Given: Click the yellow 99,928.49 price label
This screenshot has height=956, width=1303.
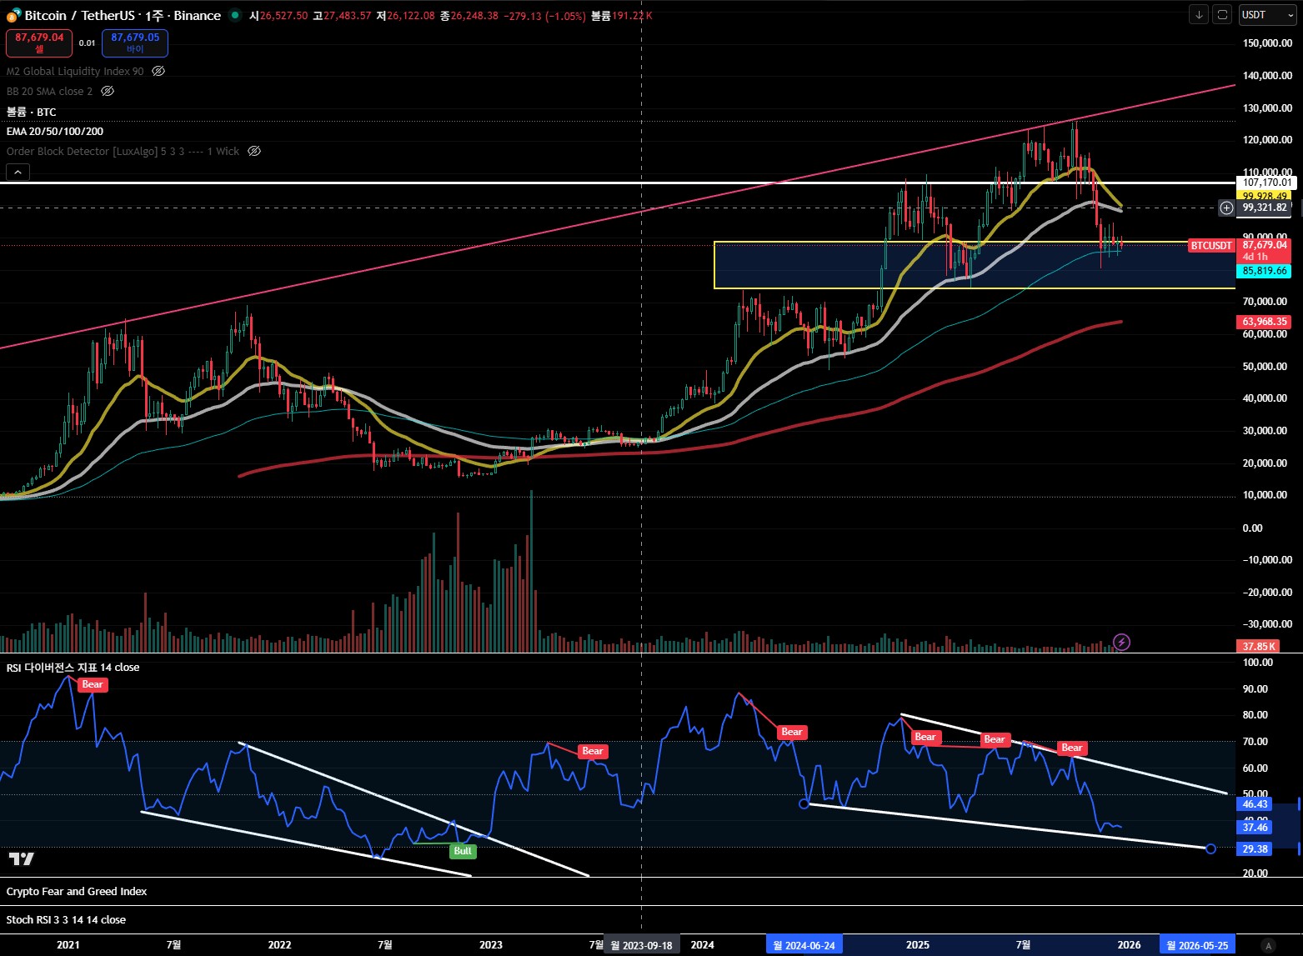Looking at the screenshot, I should coord(1265,197).
